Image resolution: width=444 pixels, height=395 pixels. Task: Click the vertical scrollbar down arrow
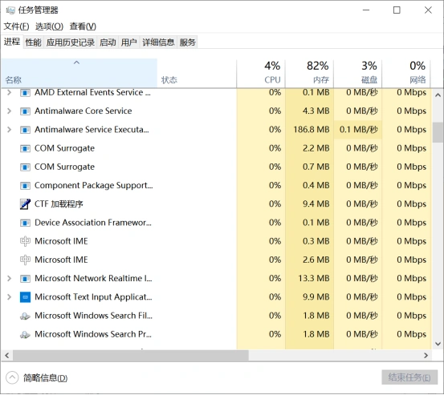438,344
